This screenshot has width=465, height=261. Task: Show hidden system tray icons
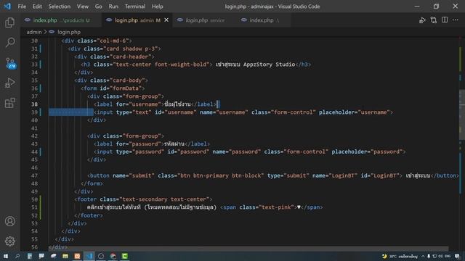click(x=423, y=256)
